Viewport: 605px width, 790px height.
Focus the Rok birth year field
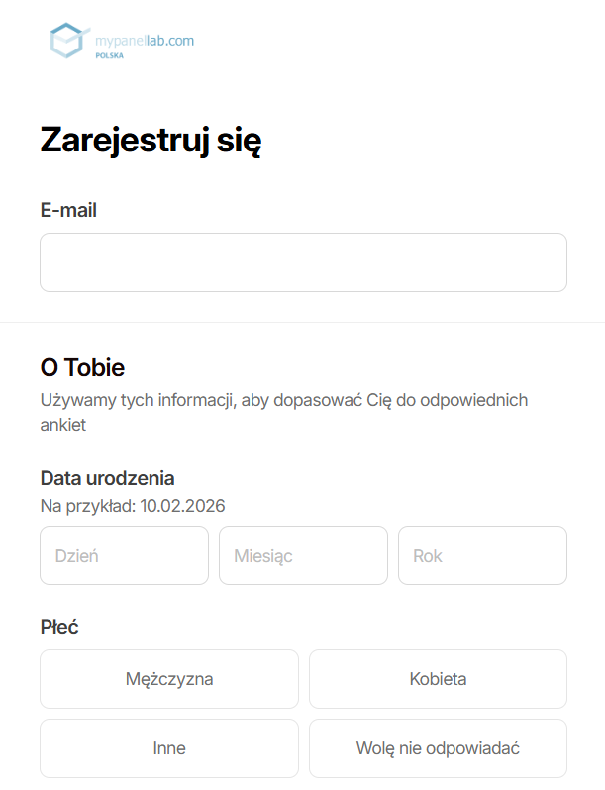pos(482,555)
